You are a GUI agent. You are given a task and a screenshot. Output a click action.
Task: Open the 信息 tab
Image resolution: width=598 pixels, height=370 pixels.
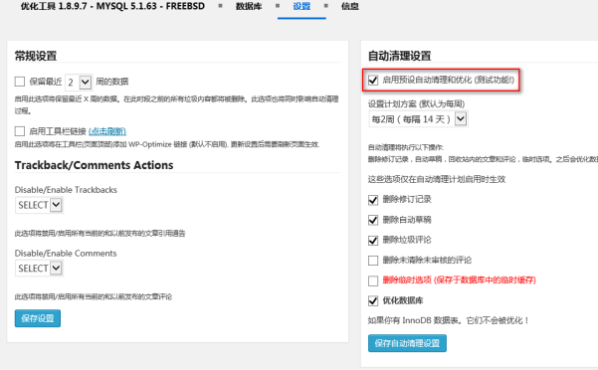pos(349,7)
